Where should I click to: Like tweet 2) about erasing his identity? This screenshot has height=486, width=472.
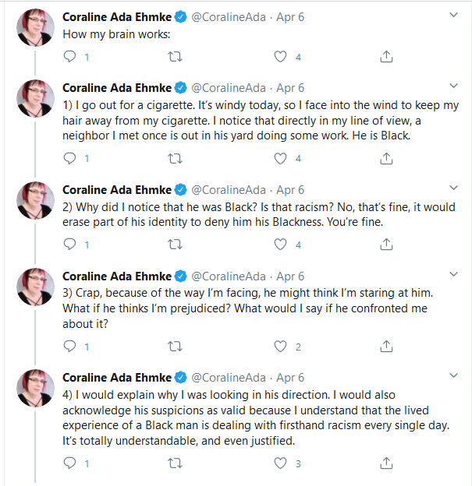point(280,245)
